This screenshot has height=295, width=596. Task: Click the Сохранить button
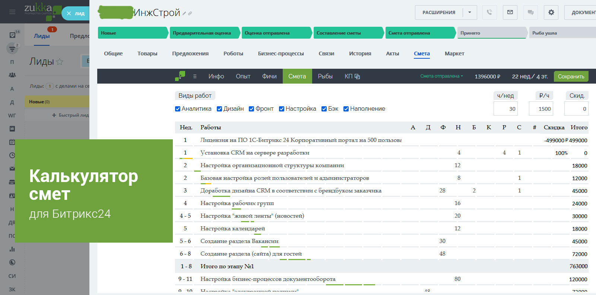coord(571,77)
